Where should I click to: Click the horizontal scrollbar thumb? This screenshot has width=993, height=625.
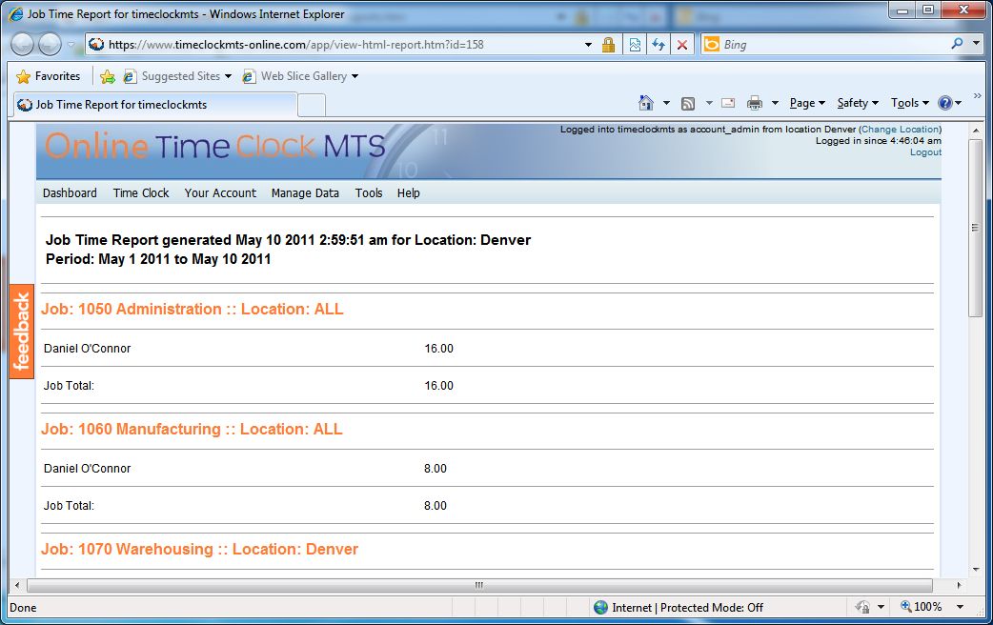click(479, 585)
